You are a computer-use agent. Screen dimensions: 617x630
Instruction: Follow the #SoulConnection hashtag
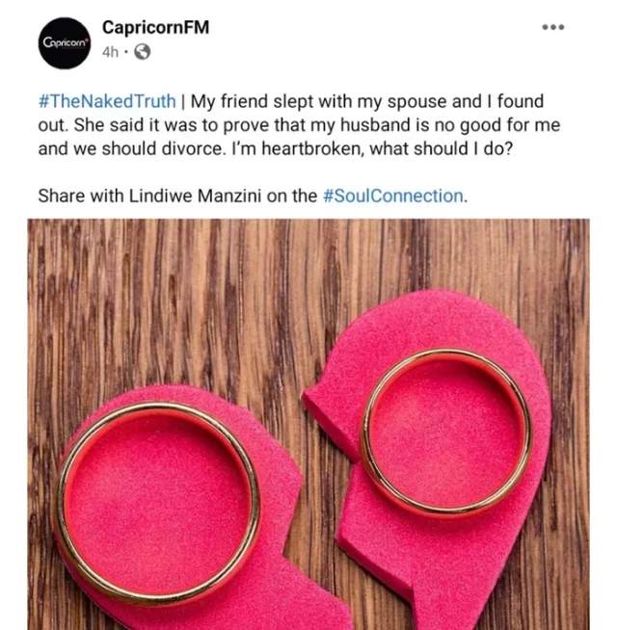[x=393, y=197]
